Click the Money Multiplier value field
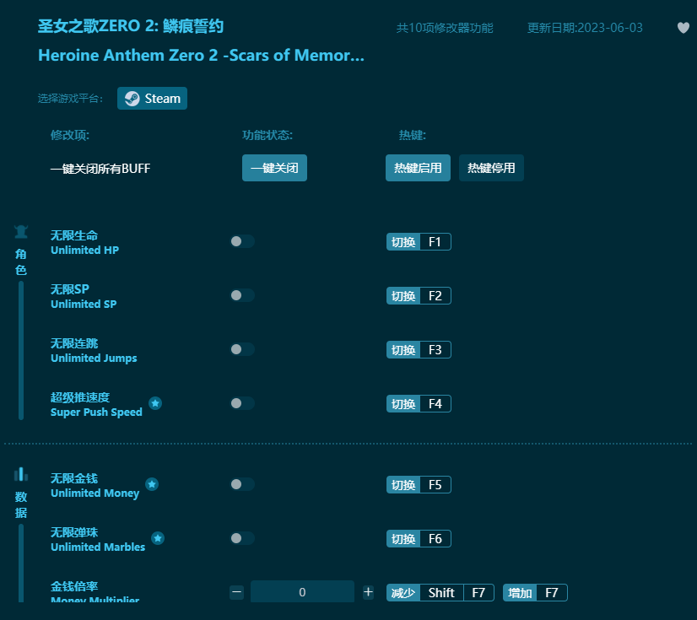Screen dimensions: 697x620 302,592
